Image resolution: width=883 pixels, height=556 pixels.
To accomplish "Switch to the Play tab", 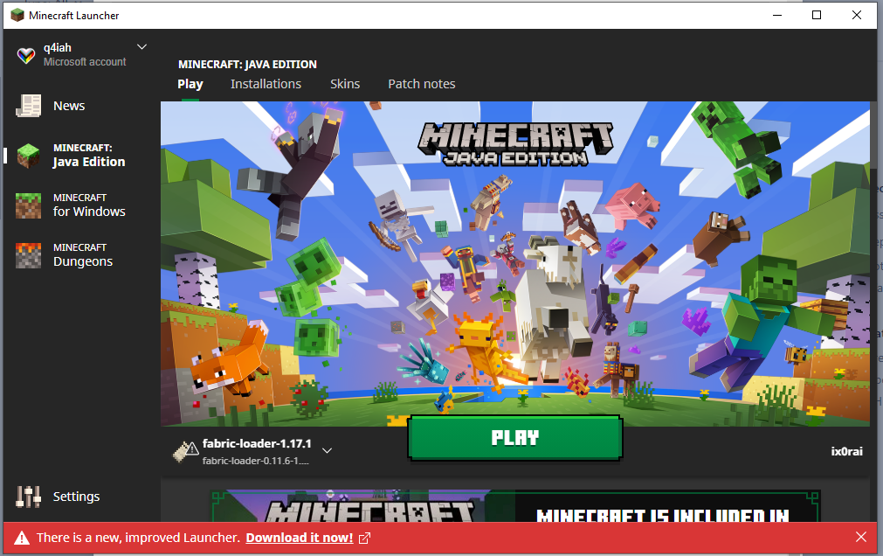I will point(190,84).
